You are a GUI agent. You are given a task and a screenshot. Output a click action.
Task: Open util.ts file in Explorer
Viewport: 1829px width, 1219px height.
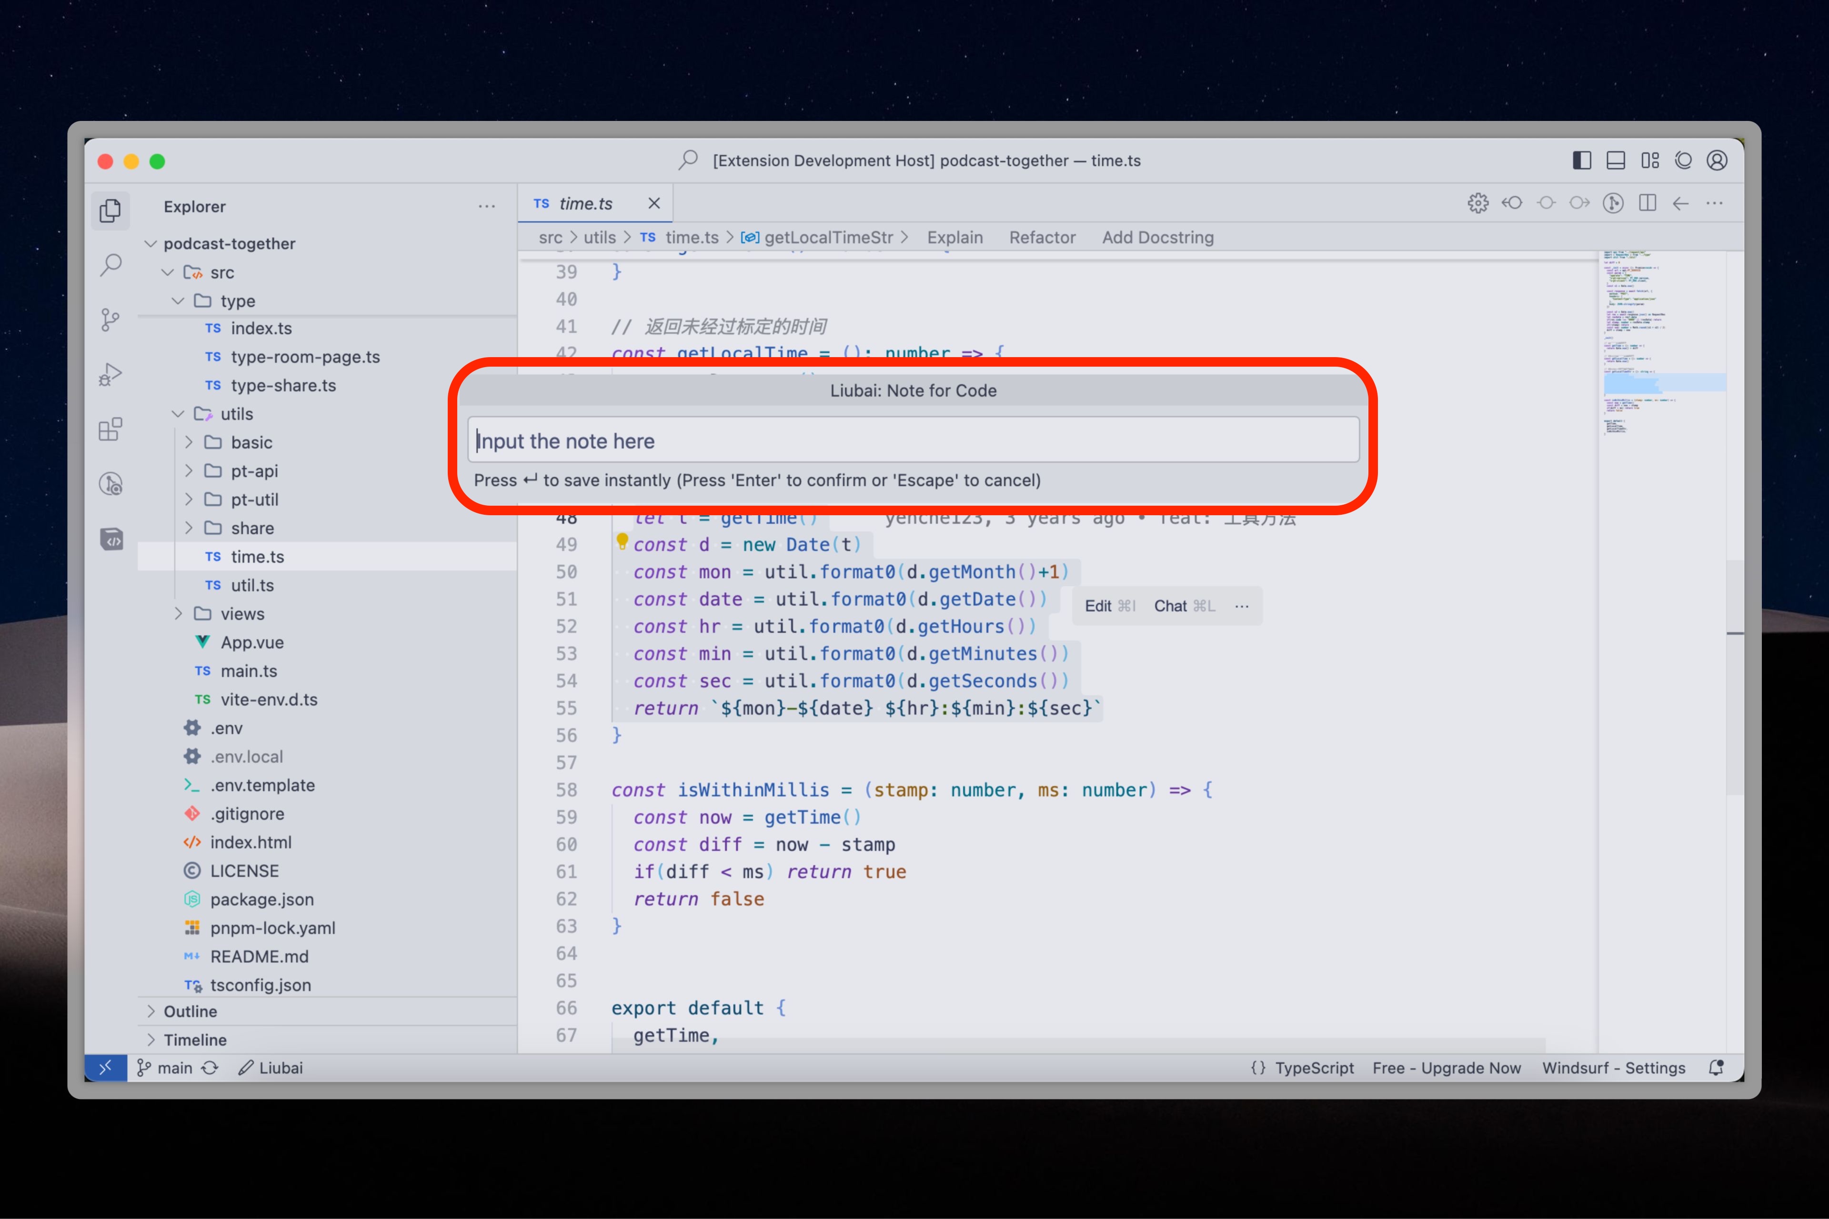(x=252, y=585)
